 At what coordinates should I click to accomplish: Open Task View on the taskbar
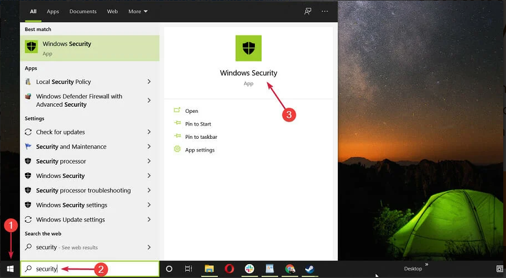[189, 269]
